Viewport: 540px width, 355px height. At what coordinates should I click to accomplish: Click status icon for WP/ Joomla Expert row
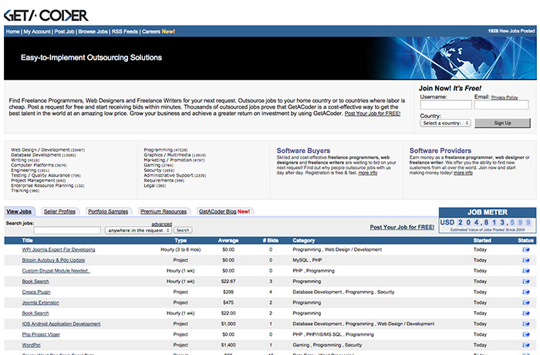(x=525, y=249)
